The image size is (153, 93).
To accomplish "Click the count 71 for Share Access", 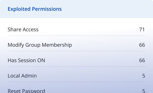I will click(142, 29).
